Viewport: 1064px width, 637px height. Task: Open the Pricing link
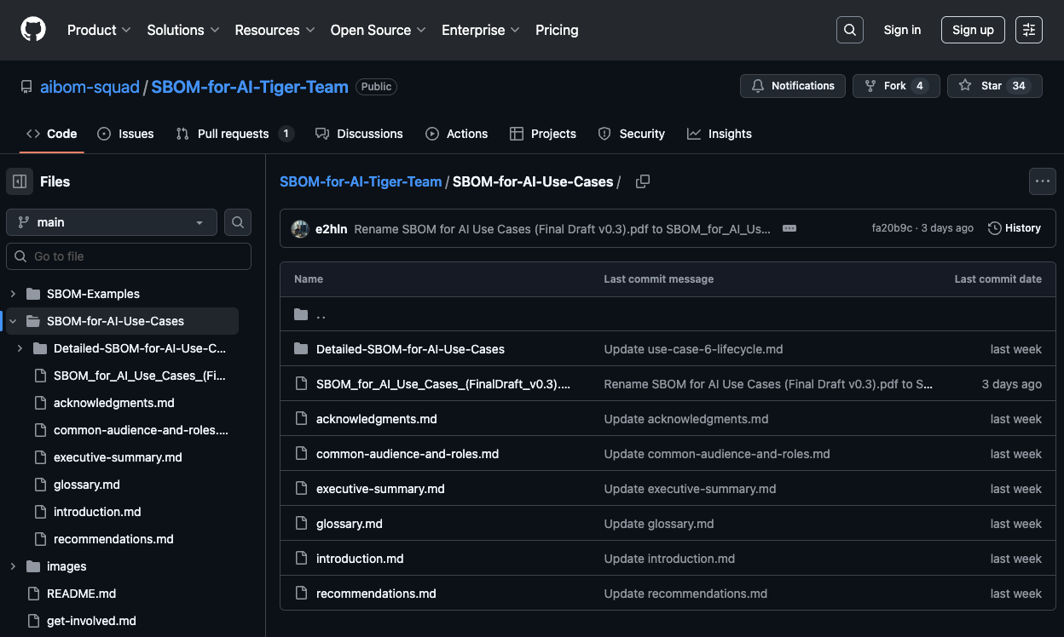tap(557, 30)
